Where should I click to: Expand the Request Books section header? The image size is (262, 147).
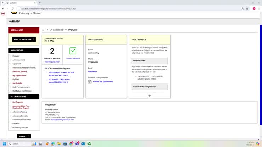149,61
